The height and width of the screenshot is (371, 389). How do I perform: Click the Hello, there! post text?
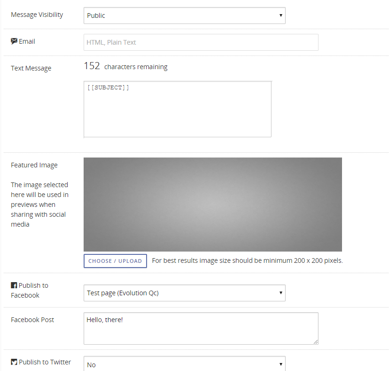click(104, 320)
